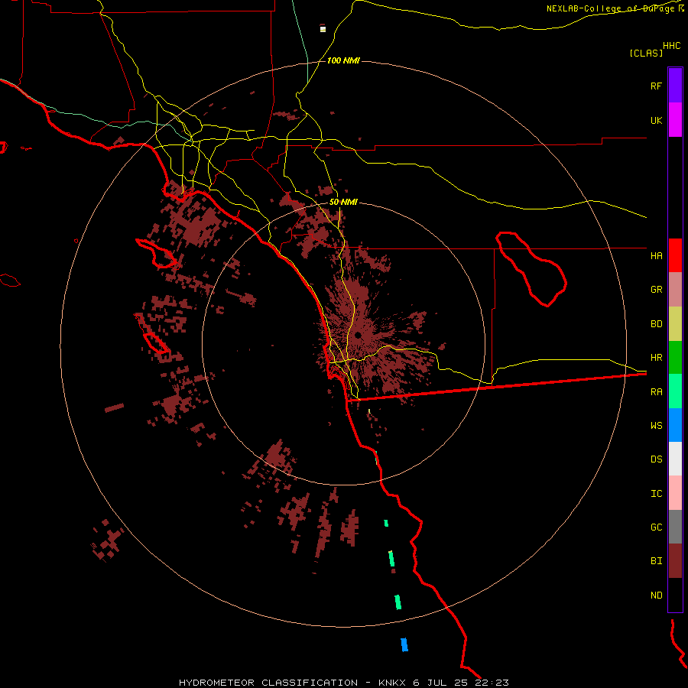This screenshot has width=688, height=688.
Task: Click the NEXLAB-College of DuPage credit text
Action: click(615, 8)
